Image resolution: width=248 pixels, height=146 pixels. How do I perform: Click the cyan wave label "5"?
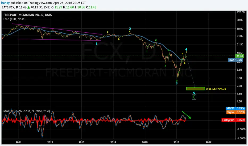click(194, 93)
